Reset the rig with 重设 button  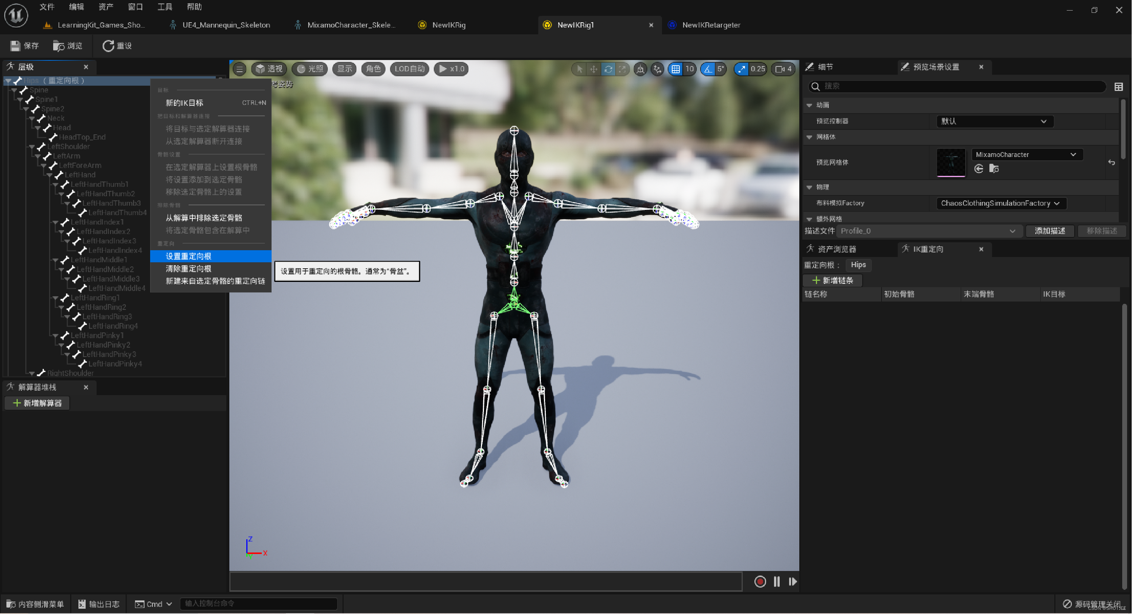117,46
